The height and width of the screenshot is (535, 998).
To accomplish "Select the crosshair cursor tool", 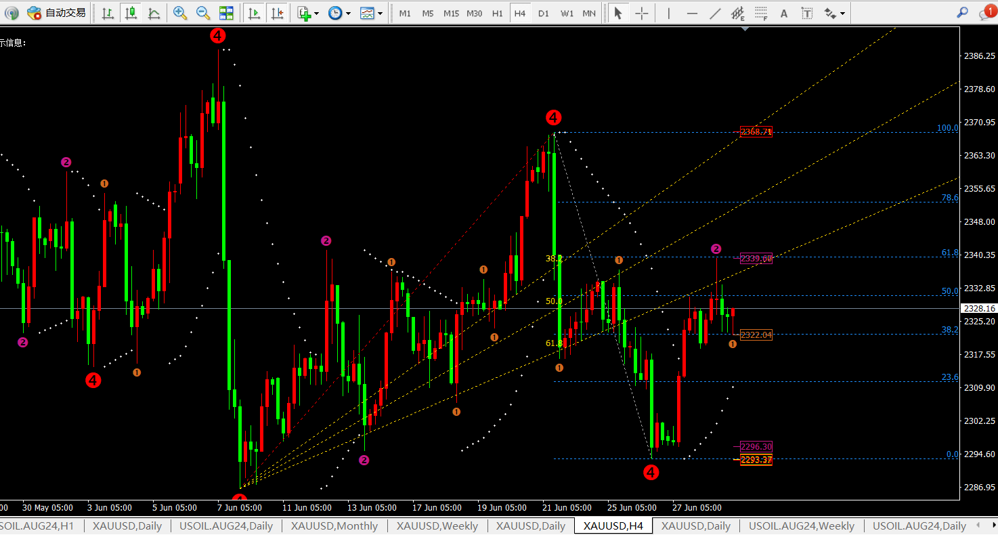I will (x=641, y=13).
